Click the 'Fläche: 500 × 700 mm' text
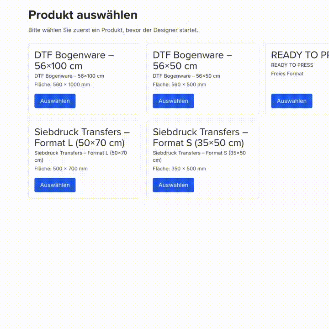The width and height of the screenshot is (329, 329). pos(61,169)
